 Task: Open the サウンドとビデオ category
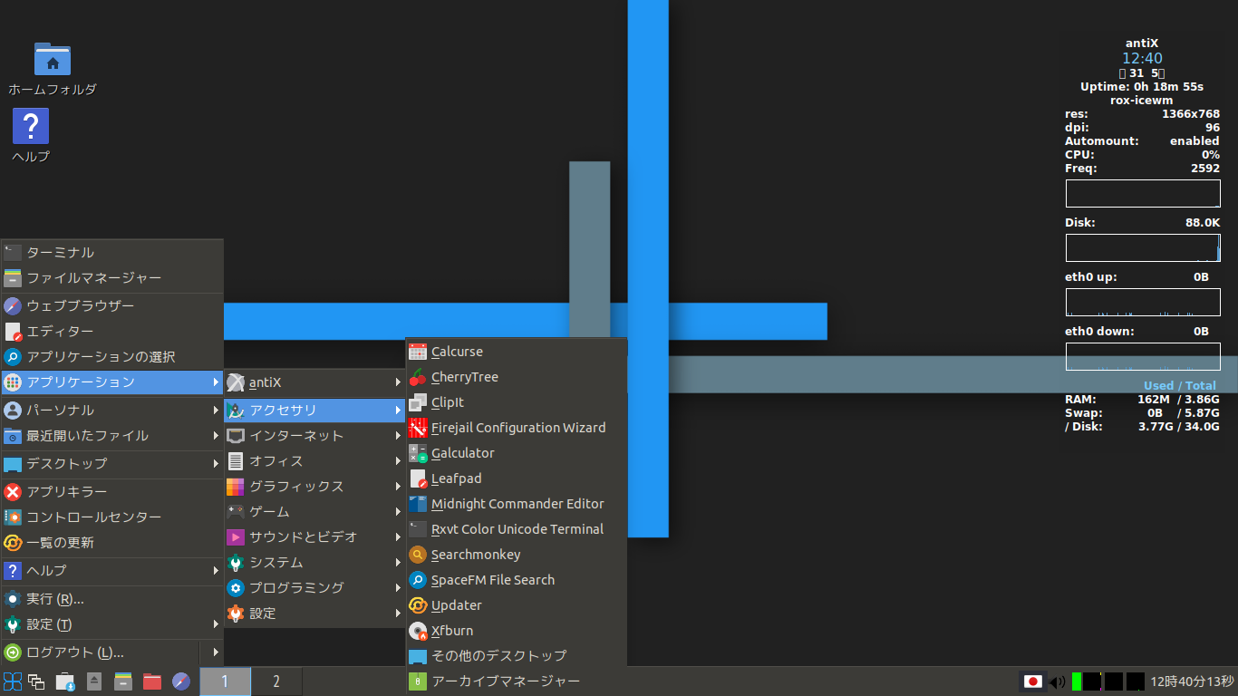click(314, 537)
